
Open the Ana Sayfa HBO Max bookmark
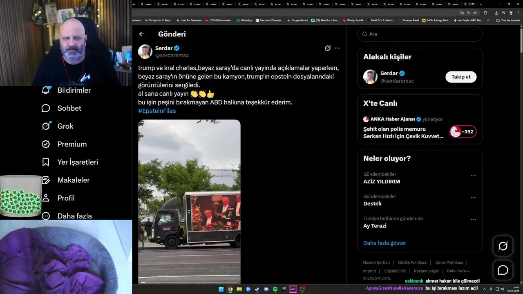pos(467,20)
